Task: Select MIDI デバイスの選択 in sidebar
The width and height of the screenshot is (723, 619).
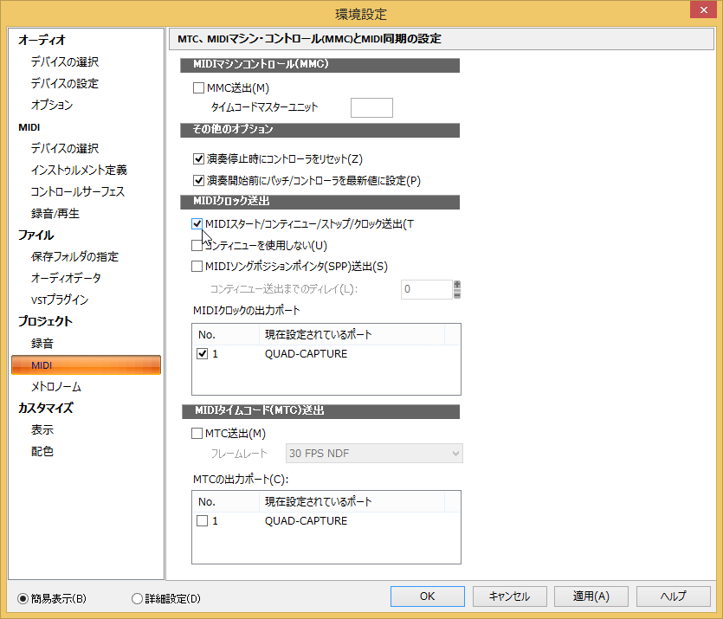Action: click(x=65, y=148)
